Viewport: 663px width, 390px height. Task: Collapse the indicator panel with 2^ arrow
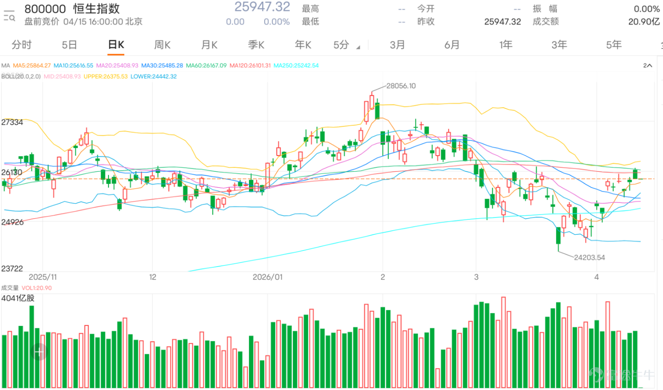[648, 65]
